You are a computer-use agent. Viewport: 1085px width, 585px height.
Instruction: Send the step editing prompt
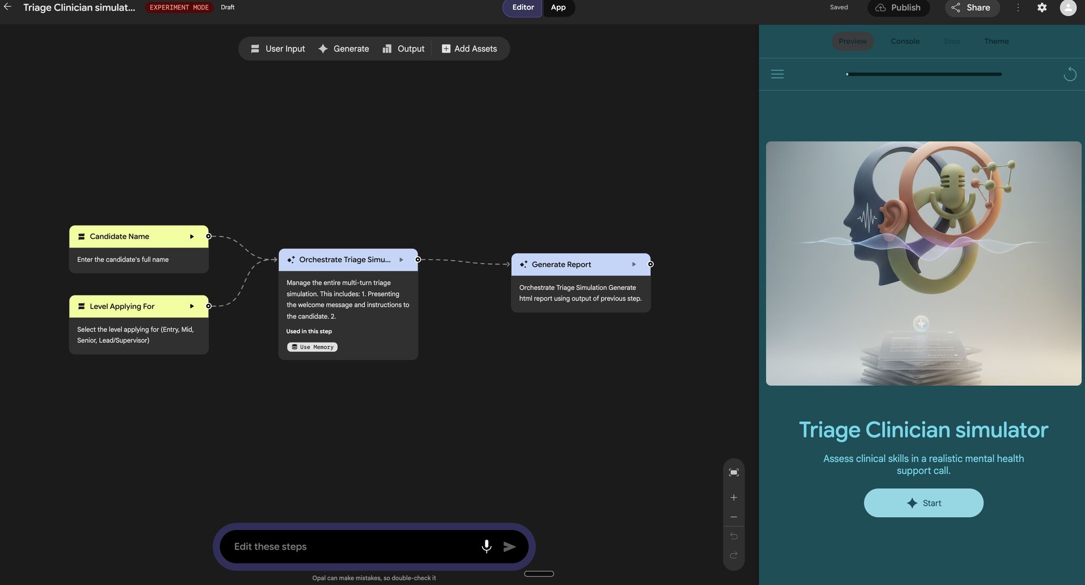pos(509,546)
